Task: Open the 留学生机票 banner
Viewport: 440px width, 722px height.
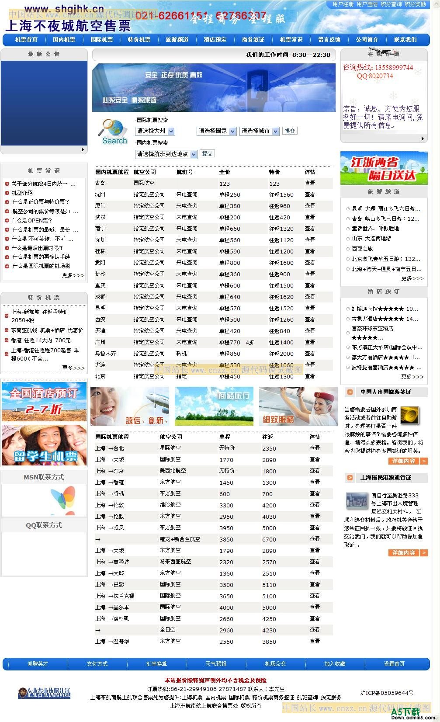Action: [x=44, y=445]
